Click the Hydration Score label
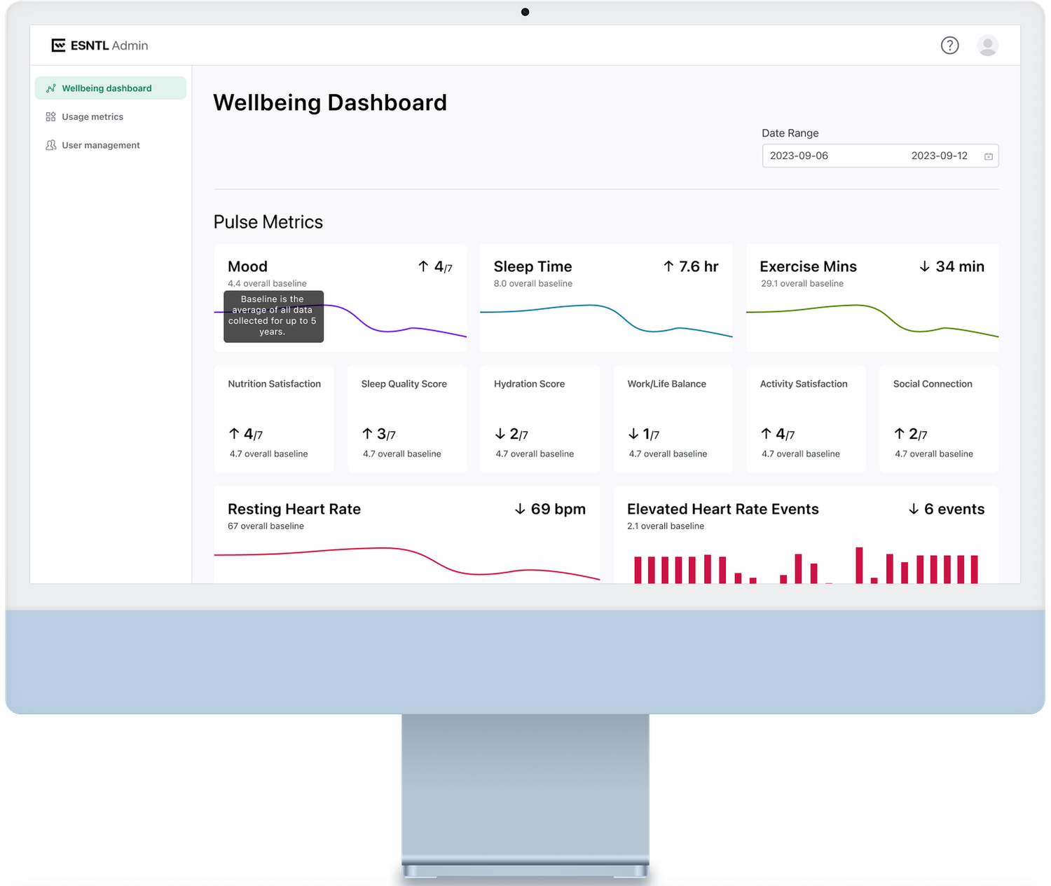The height and width of the screenshot is (886, 1051). click(x=529, y=384)
